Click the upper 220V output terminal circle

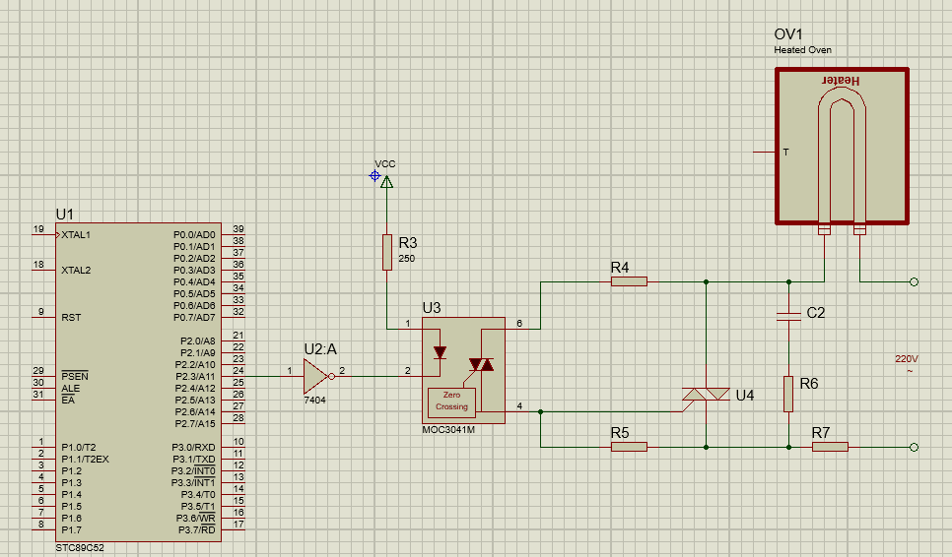click(914, 282)
